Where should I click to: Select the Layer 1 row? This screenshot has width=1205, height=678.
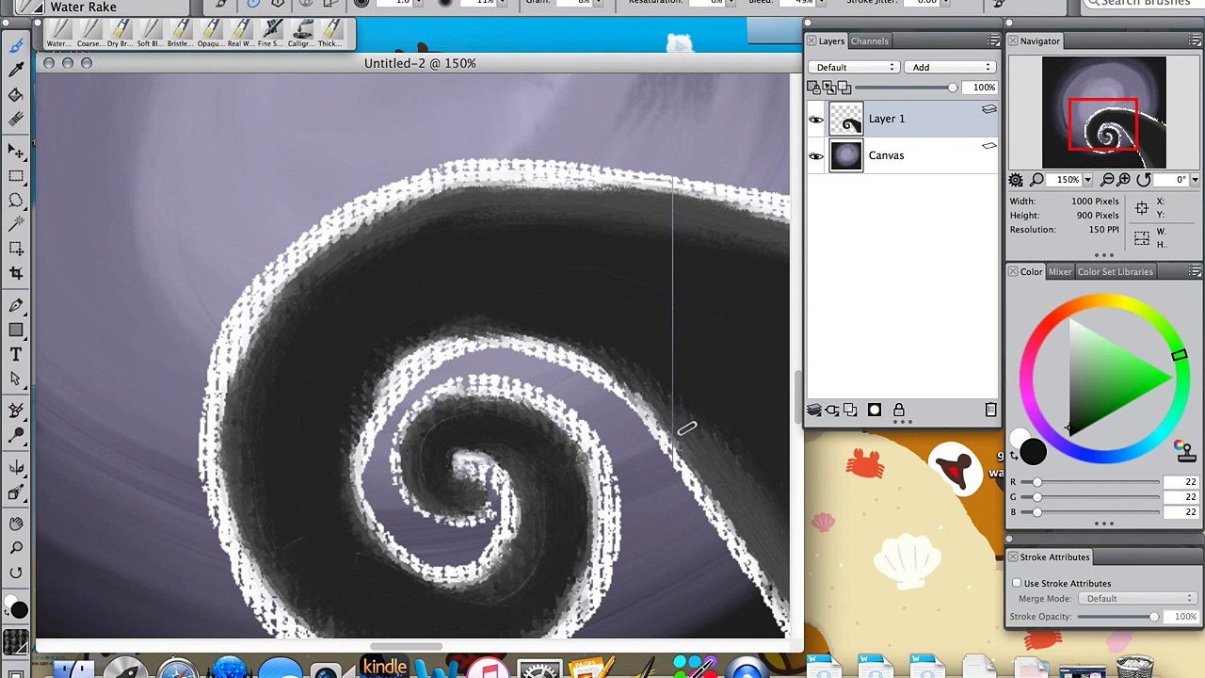click(903, 119)
